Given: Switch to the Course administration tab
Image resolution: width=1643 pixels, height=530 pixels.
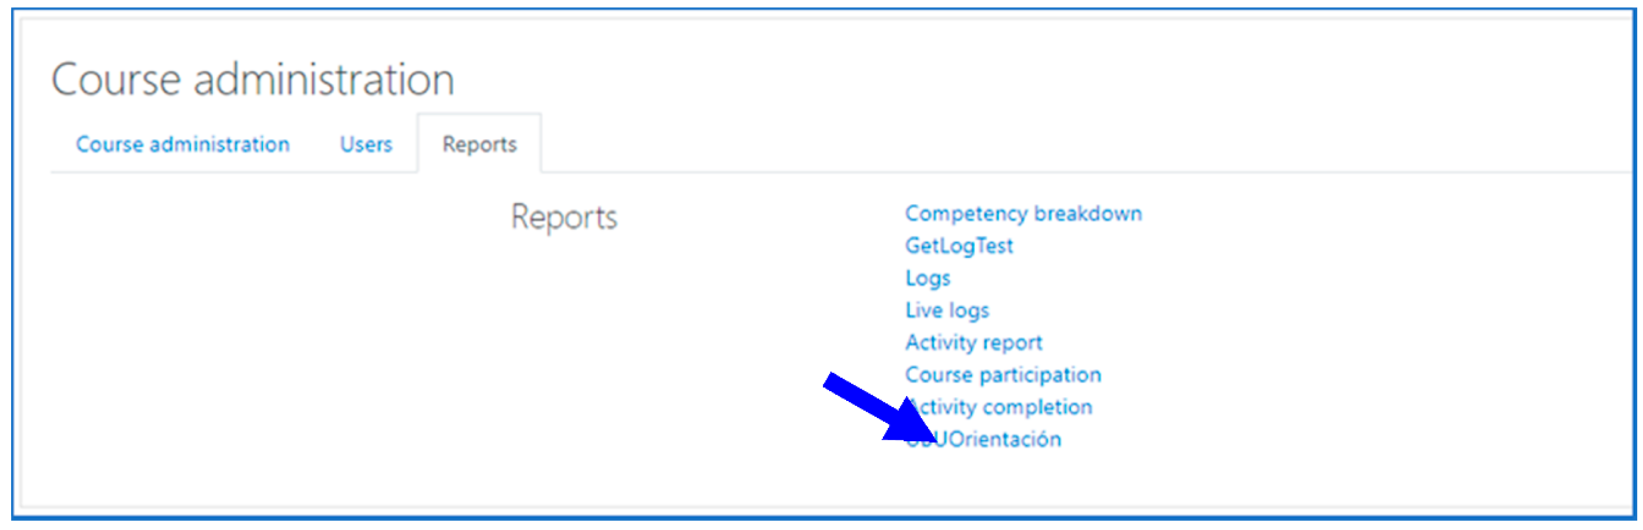Looking at the screenshot, I should [182, 144].
